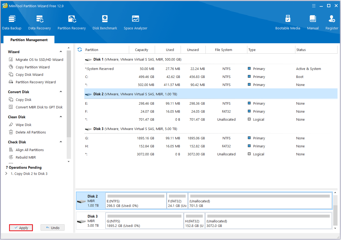Click the Bootable Media icon
The width and height of the screenshot is (341, 240).
(x=288, y=19)
